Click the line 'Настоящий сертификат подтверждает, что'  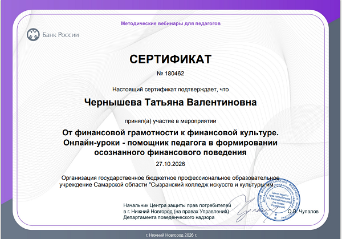click(170, 90)
